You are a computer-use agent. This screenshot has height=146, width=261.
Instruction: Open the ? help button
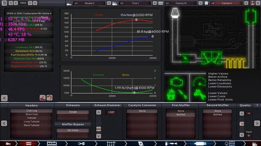257,105
